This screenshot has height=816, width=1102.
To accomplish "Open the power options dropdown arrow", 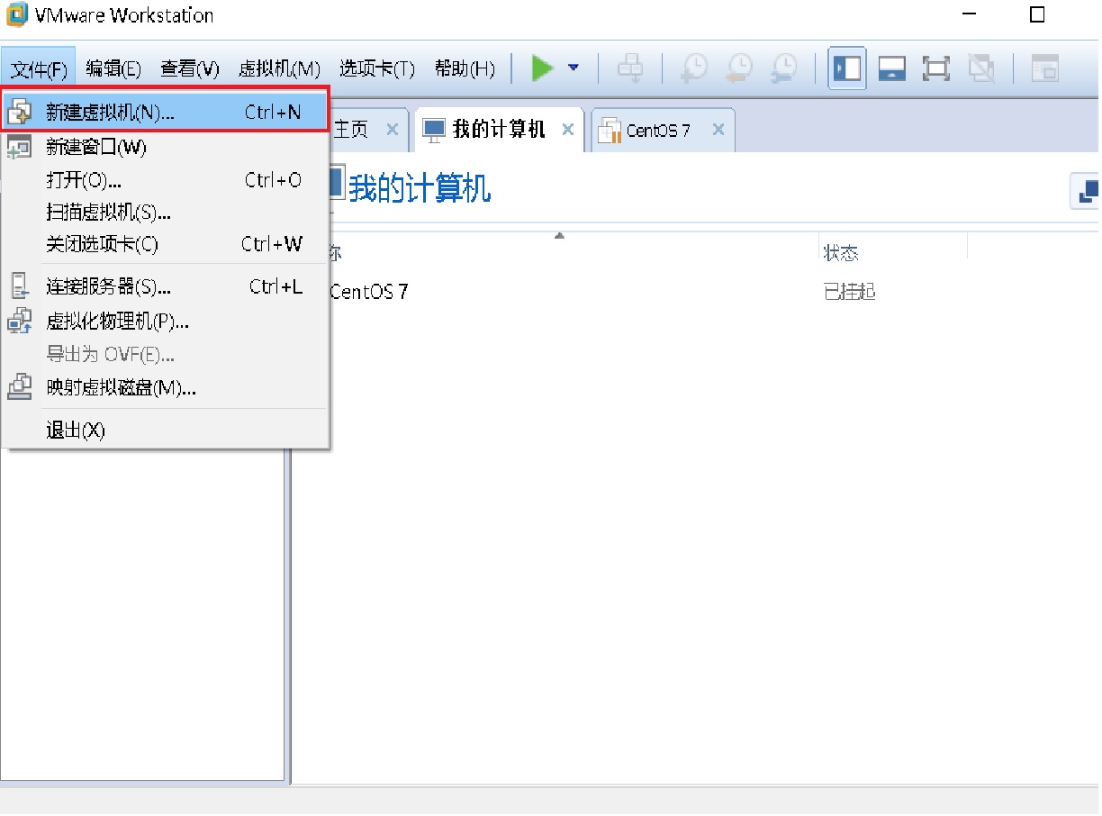I will pyautogui.click(x=573, y=68).
